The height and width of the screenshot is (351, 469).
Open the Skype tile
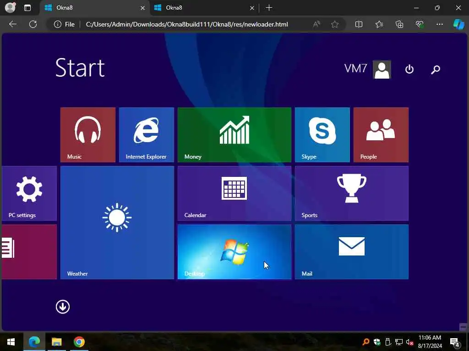[322, 135]
